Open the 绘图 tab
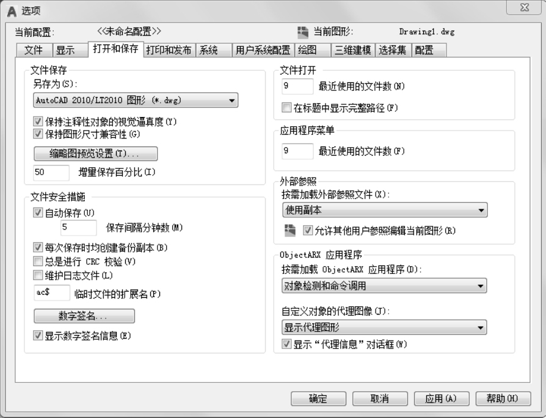This screenshot has width=546, height=418. point(313,50)
